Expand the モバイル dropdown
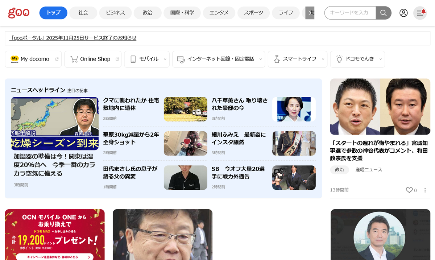This screenshot has width=435, height=260. click(x=165, y=59)
